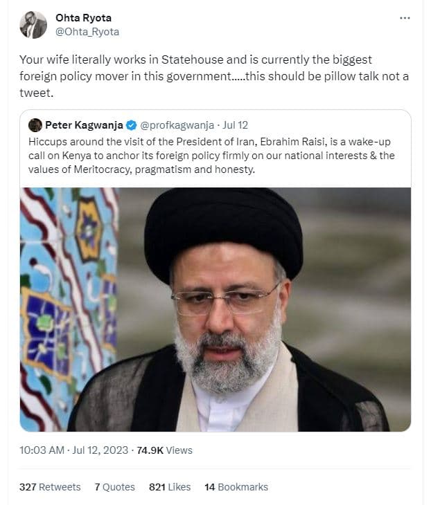Viewport: 431px width, 505px height.
Task: Click Peter Kagwanja's small profile avatar
Action: pyautogui.click(x=35, y=125)
